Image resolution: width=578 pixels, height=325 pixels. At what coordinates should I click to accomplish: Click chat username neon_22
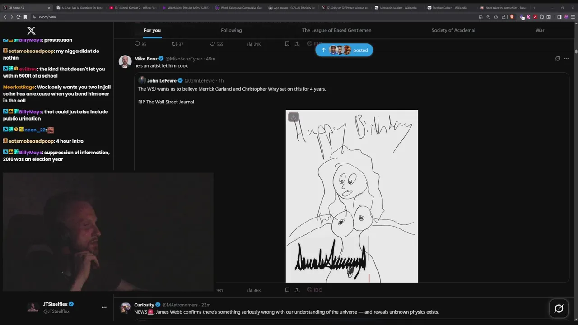[35, 130]
